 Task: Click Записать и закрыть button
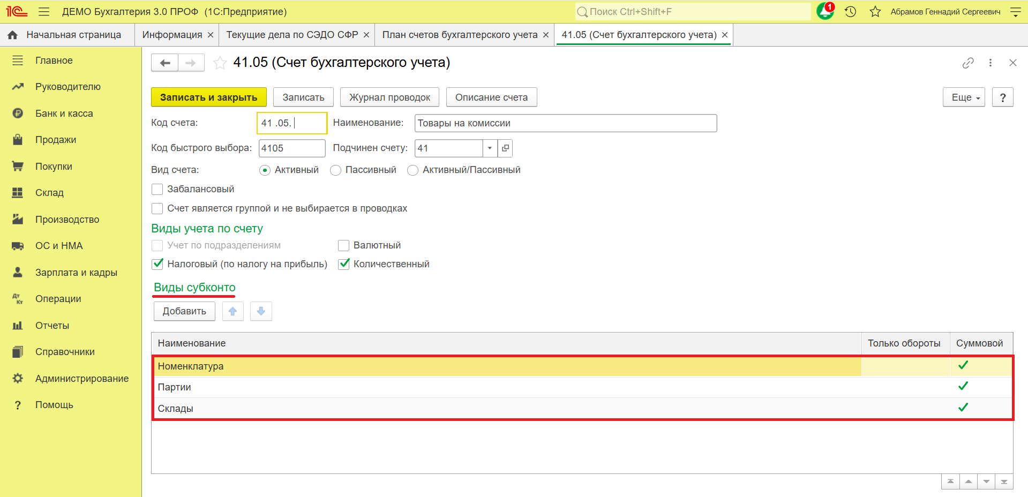pyautogui.click(x=209, y=97)
